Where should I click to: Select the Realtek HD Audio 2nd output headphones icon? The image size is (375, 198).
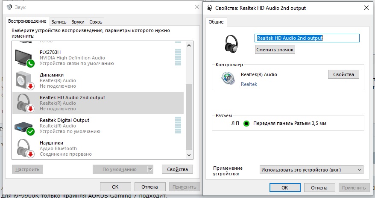tap(25, 103)
